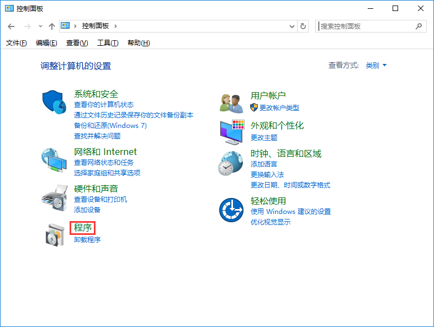Open the 工具(T) menu
This screenshot has width=434, height=327.
click(107, 43)
